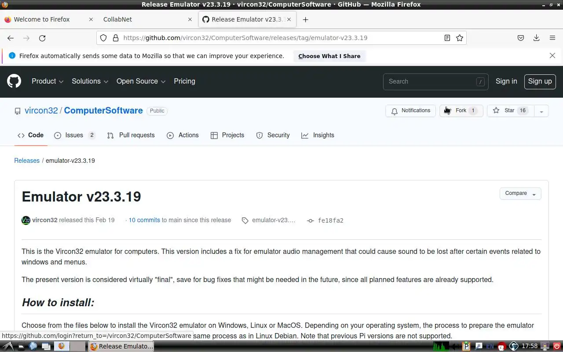This screenshot has width=563, height=352.
Task: Click the Sign in link
Action: (506, 81)
